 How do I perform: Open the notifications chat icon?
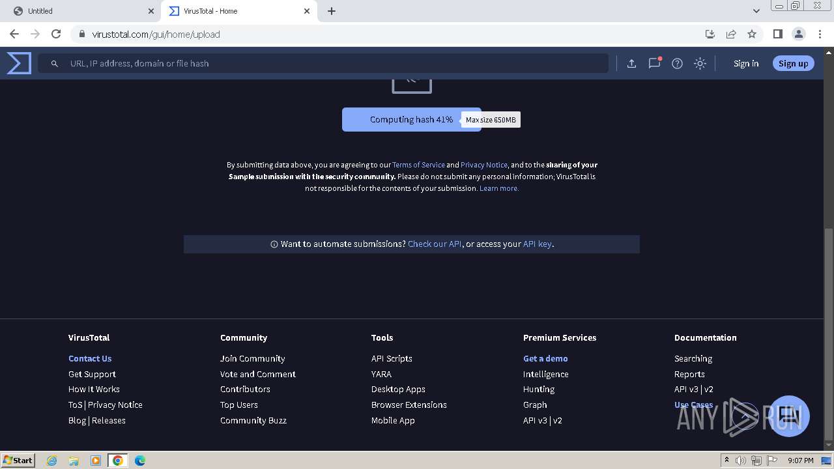point(654,63)
